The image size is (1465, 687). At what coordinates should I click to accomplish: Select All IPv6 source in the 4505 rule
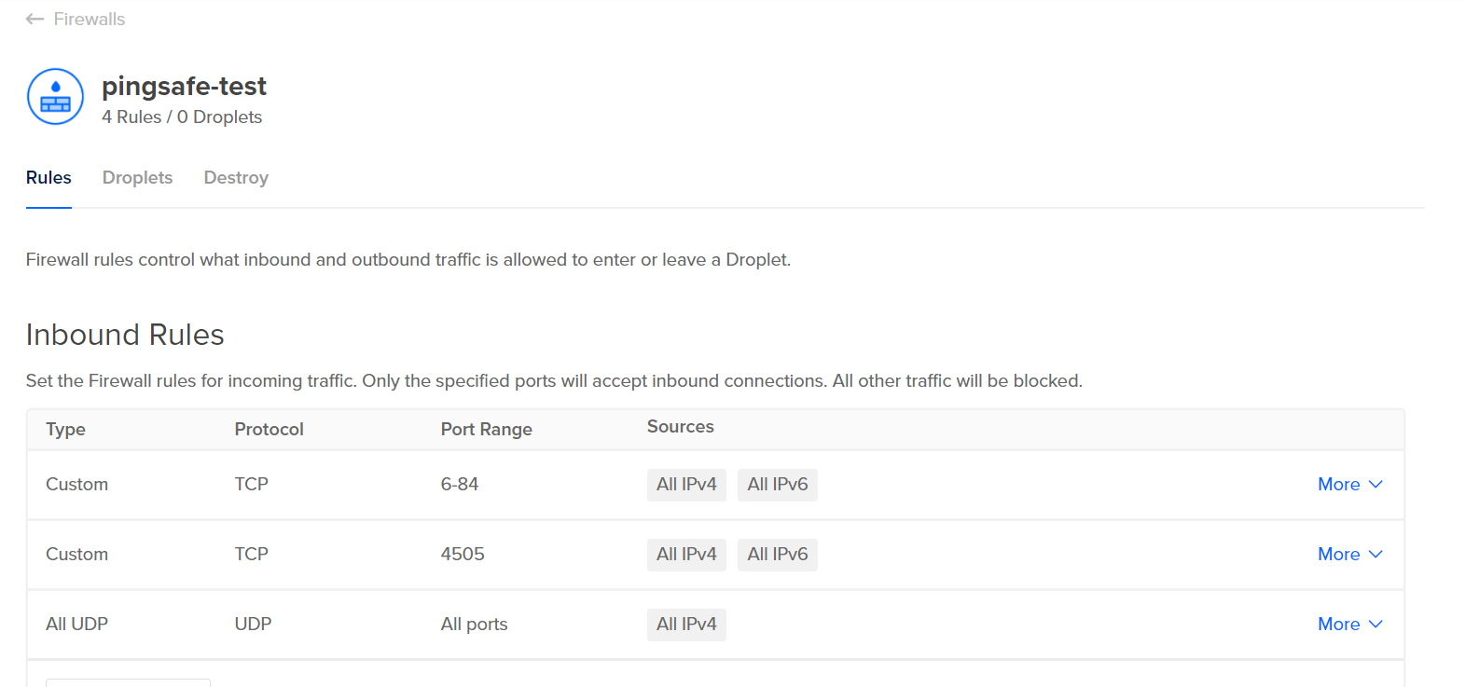click(x=777, y=555)
